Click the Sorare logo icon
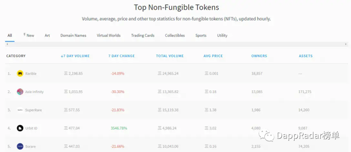This screenshot has height=152, width=351. pyautogui.click(x=20, y=146)
